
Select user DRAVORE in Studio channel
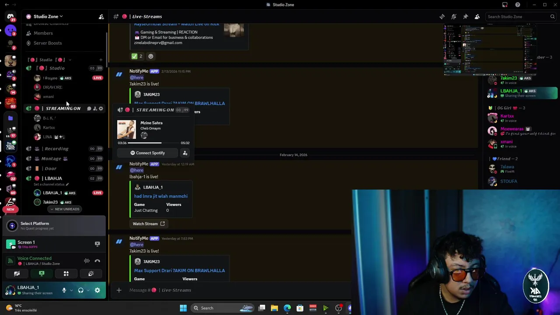tap(52, 87)
